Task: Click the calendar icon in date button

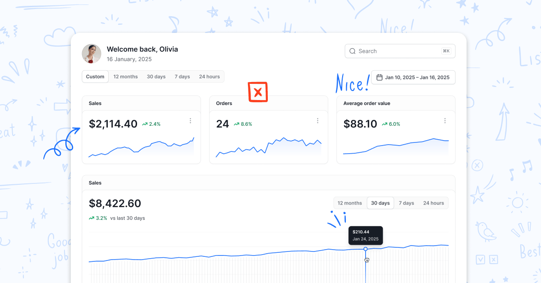Action: click(x=379, y=78)
